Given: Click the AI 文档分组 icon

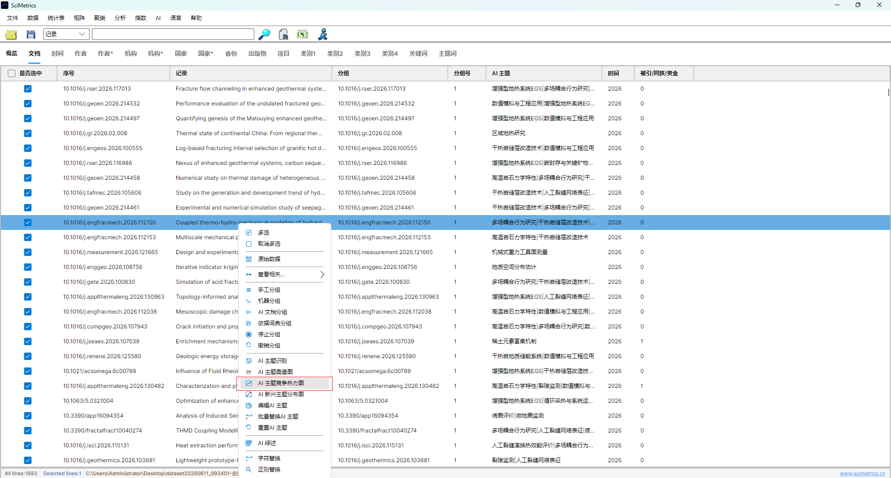Looking at the screenshot, I should [249, 312].
